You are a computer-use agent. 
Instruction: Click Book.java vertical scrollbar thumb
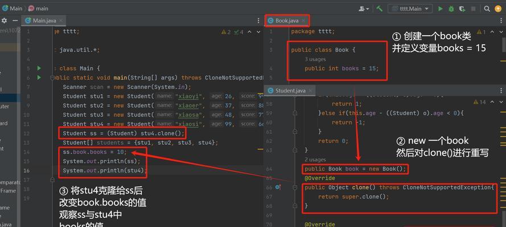pos(504,44)
